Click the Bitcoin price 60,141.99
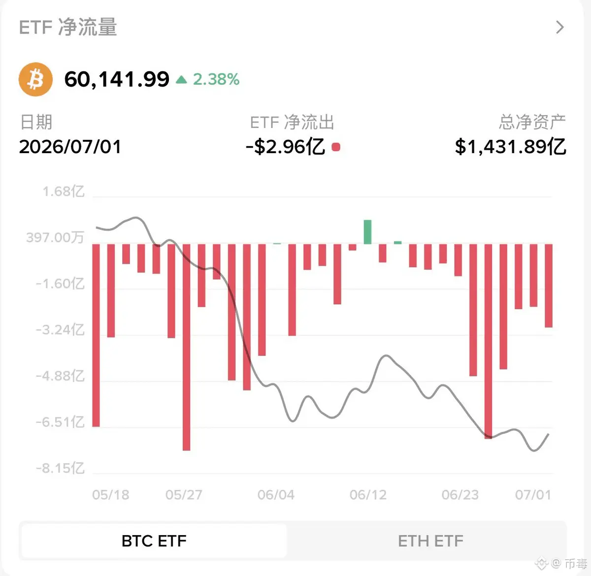The image size is (591, 576). tap(117, 79)
